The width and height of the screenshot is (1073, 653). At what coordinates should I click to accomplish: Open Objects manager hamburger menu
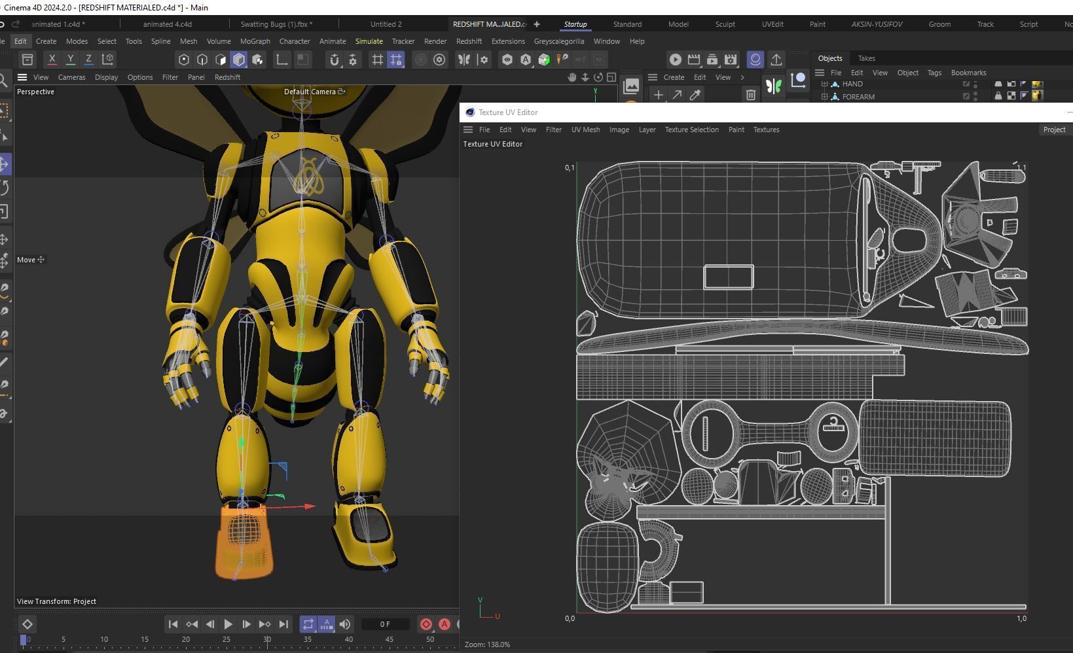[820, 73]
